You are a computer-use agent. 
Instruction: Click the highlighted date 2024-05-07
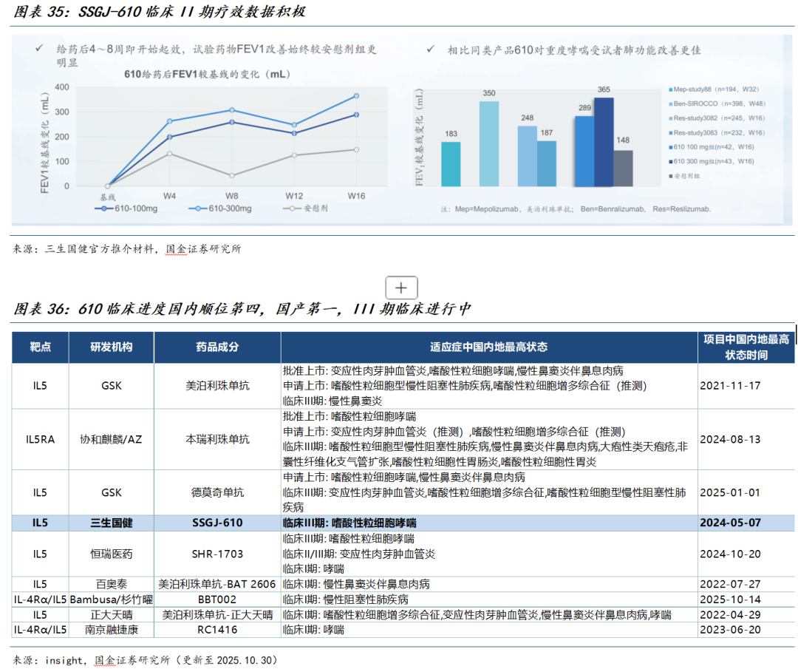[730, 523]
